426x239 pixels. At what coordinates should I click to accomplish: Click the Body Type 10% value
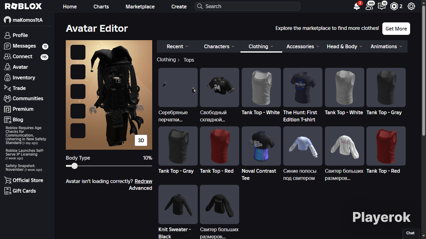tap(148, 158)
